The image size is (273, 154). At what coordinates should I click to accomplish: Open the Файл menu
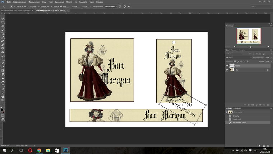pyautogui.click(x=9, y=2)
